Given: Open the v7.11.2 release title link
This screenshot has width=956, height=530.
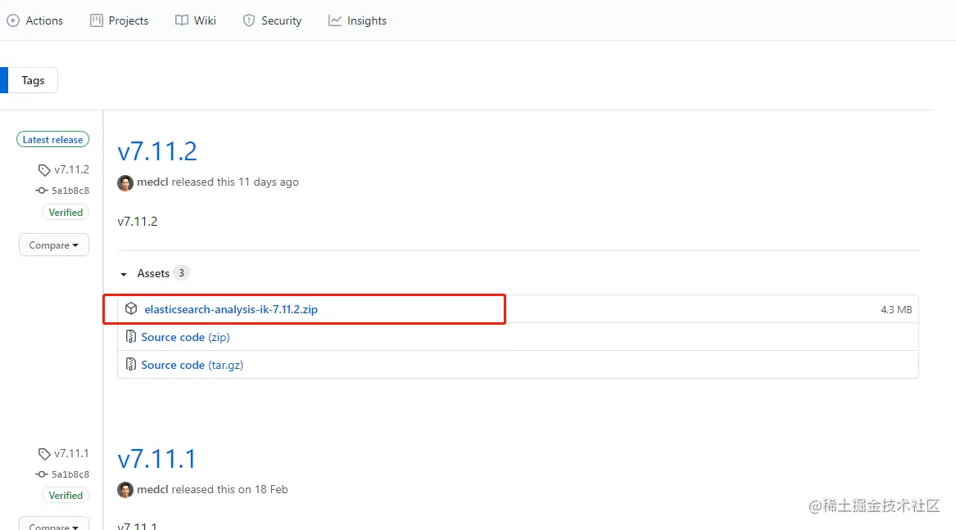Looking at the screenshot, I should (157, 151).
